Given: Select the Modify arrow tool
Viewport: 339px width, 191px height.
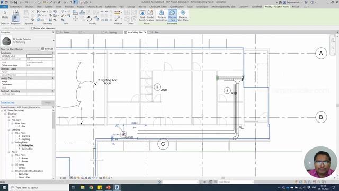Looking at the screenshot, I should [5, 14].
